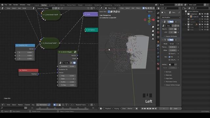The width and height of the screenshot is (210, 118).
Task: Open the Solidify Mode Simple dropdown
Action: (173, 44)
